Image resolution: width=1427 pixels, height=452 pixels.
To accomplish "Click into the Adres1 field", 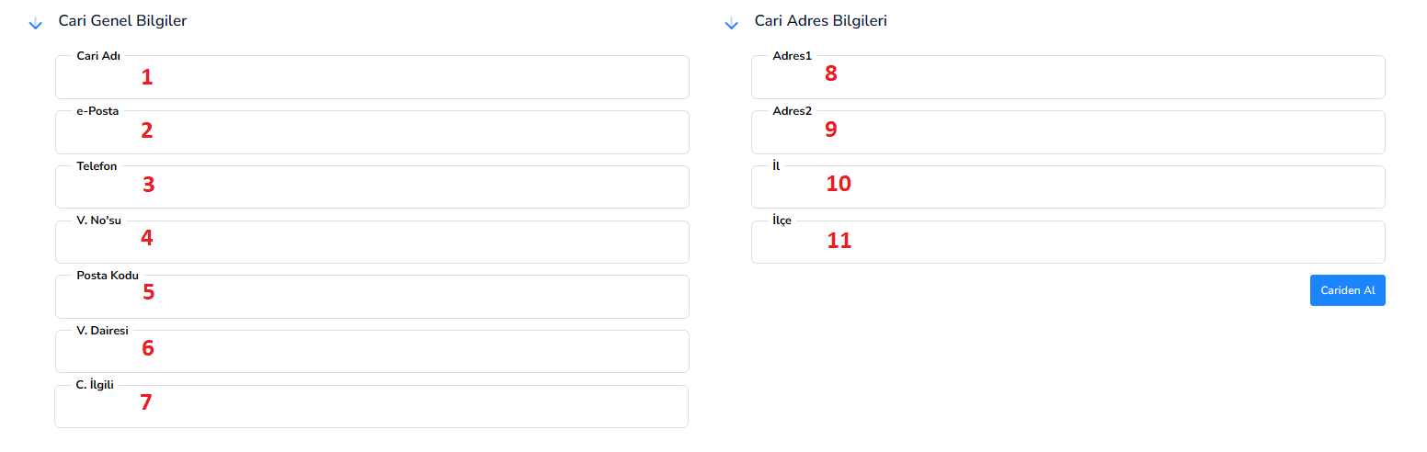I will [1068, 77].
